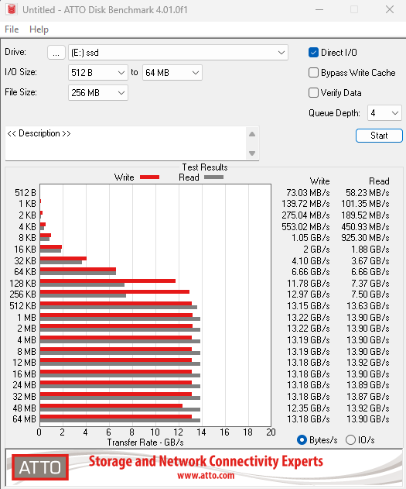
Task: Click the 2 MB row label in chart
Action: click(27, 329)
